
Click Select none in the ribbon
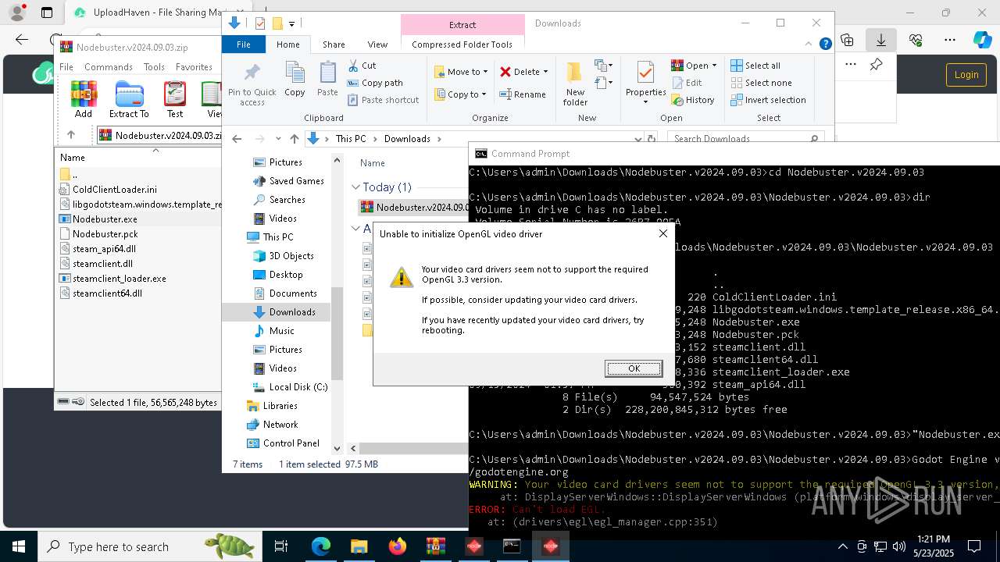pos(761,83)
